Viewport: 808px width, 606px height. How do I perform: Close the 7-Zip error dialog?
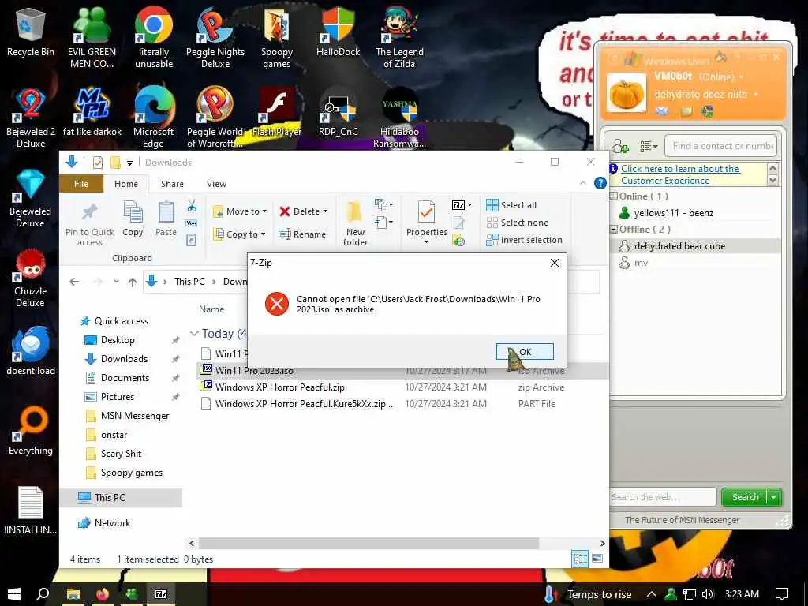(555, 263)
